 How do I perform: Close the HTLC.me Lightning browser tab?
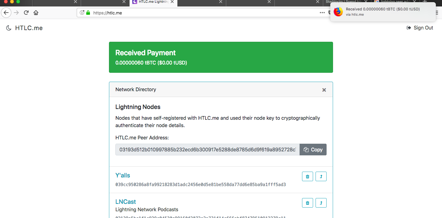coord(172,2)
